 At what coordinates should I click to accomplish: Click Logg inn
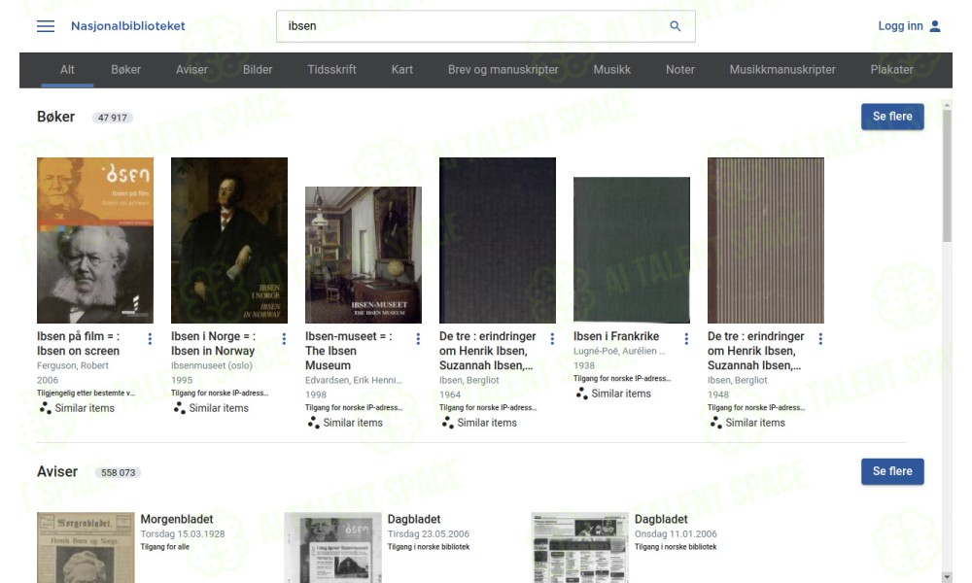tap(900, 26)
